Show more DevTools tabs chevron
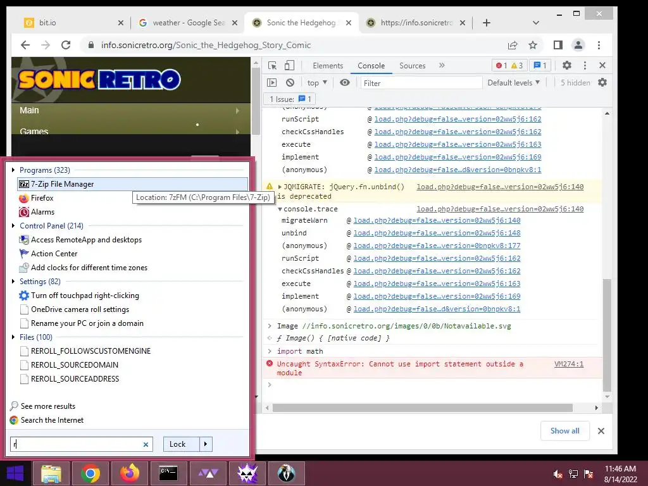The image size is (648, 486). click(x=442, y=65)
